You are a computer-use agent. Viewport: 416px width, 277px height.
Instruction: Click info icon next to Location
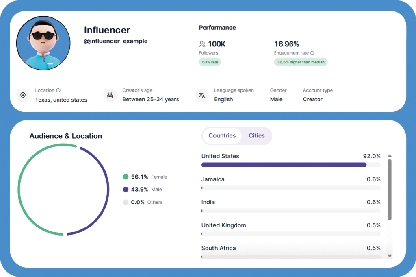pos(58,90)
